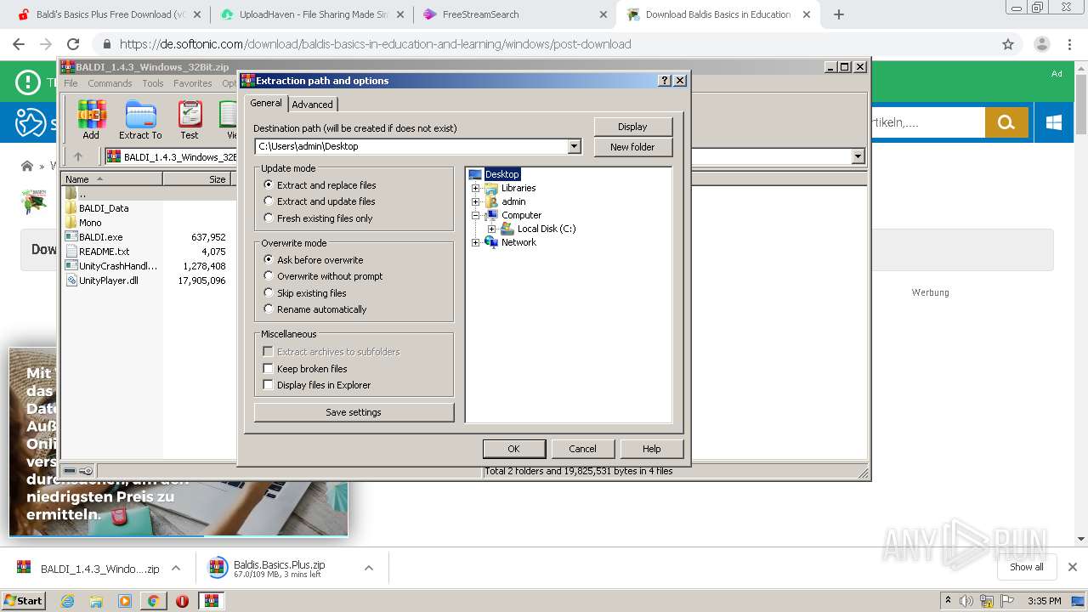1088x612 pixels.
Task: Enable Keep broken files checkbox
Action: point(269,369)
